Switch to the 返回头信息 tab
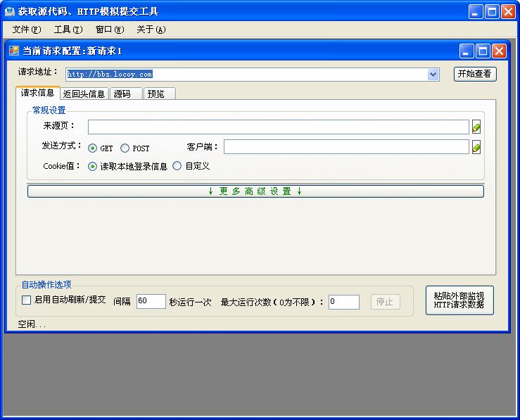This screenshot has height=420, width=520. (x=84, y=94)
